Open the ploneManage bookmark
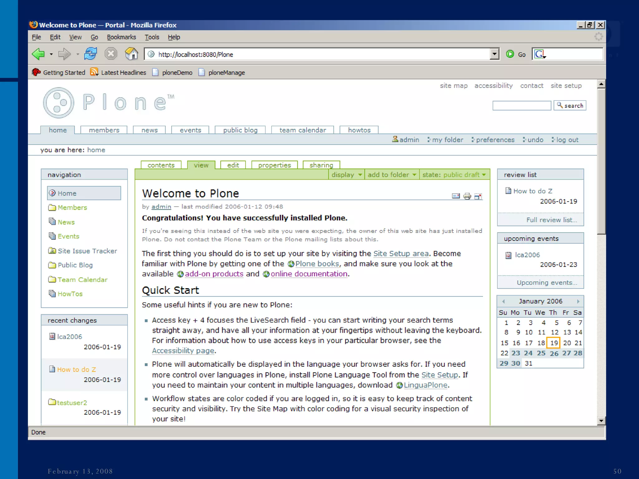Image resolution: width=639 pixels, height=479 pixels. click(x=222, y=72)
